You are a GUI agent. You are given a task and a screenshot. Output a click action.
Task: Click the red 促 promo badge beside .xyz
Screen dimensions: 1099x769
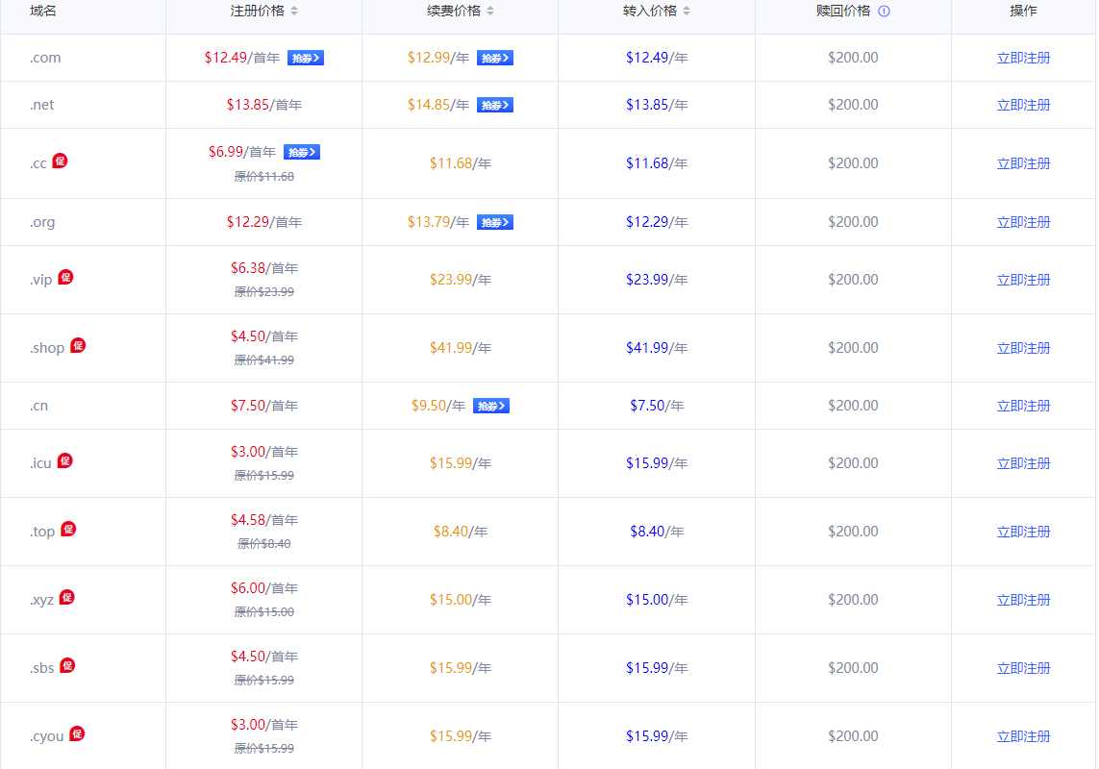(66, 598)
